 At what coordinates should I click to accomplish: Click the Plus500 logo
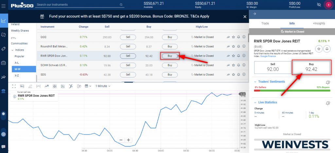coord(22,5)
